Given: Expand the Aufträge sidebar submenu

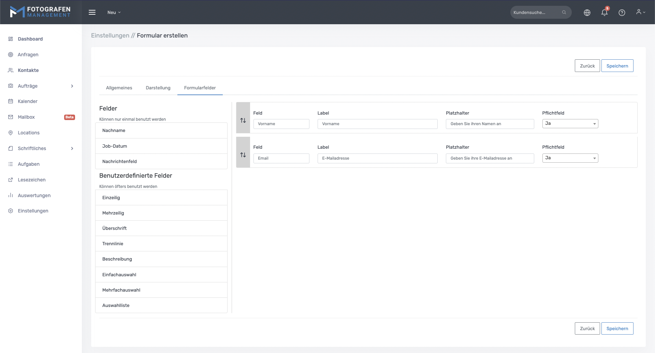Looking at the screenshot, I should click(x=72, y=86).
